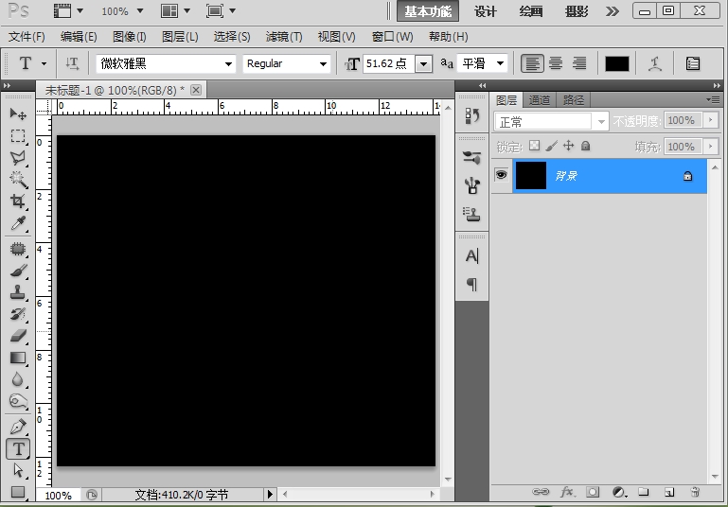Toggle lock image pixels

click(x=551, y=146)
